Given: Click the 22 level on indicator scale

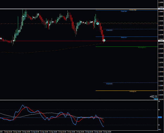Looking at the screenshot, I should tap(159, 125).
